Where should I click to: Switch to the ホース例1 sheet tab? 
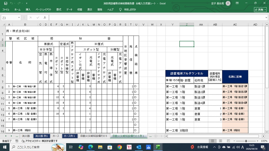(69, 136)
